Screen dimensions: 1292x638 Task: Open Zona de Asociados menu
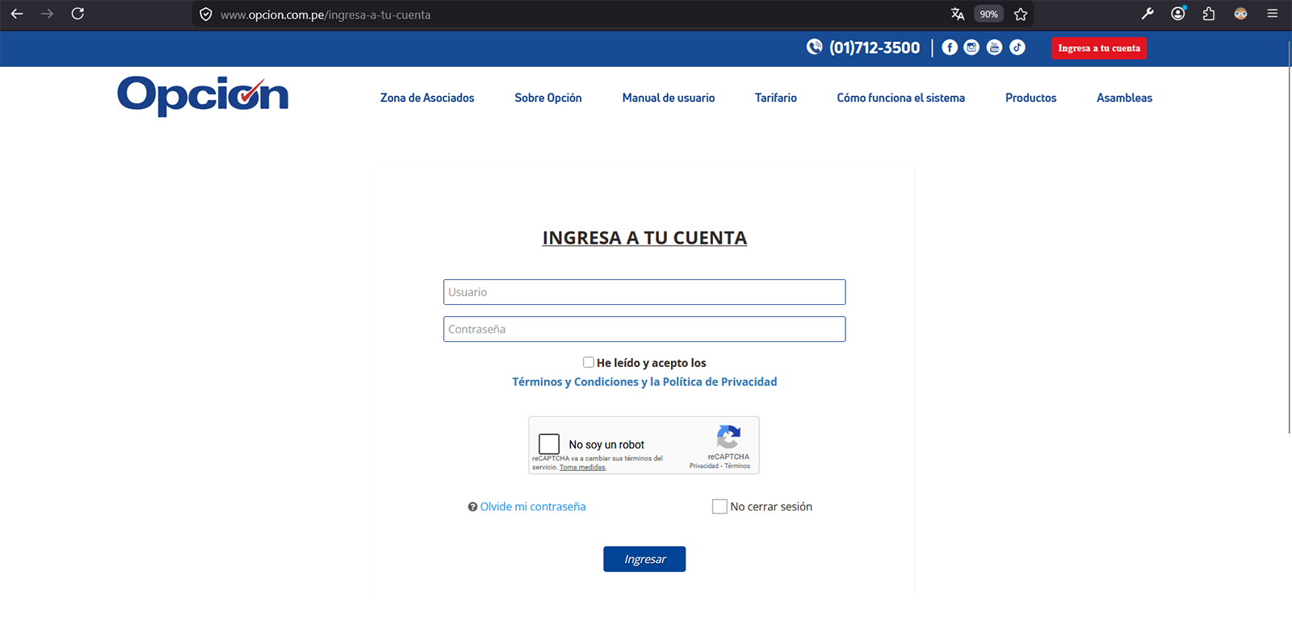(427, 98)
